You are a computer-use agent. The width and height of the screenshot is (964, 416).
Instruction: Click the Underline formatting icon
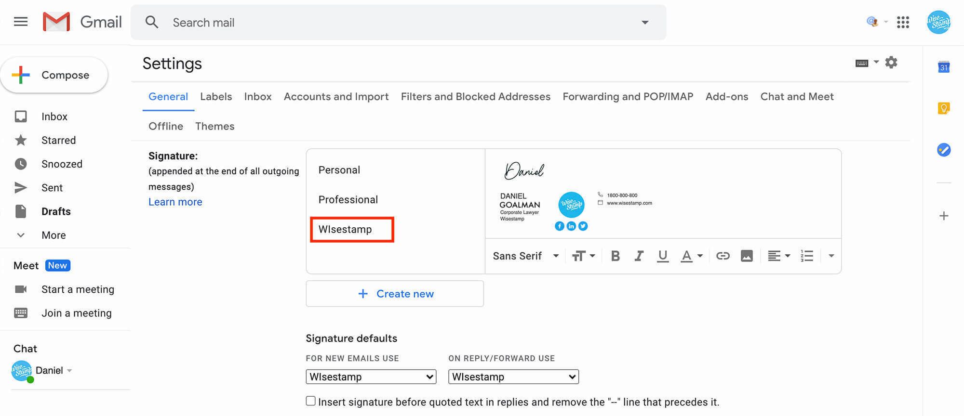[x=663, y=256]
